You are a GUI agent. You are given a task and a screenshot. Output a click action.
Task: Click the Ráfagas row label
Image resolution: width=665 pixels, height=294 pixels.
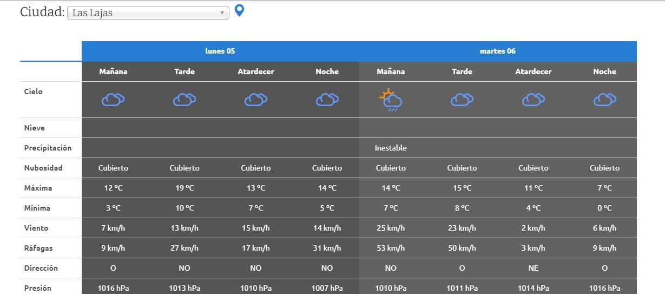point(38,248)
